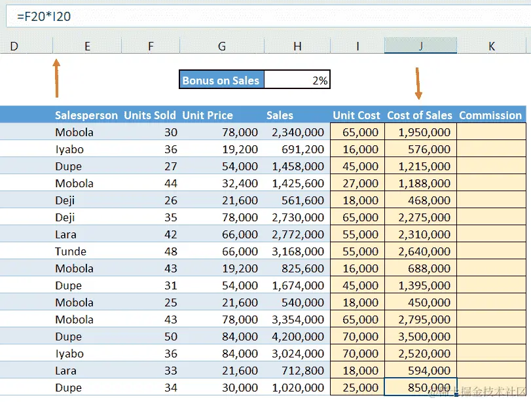Image resolution: width=531 pixels, height=402 pixels.
Task: Select Cost of Sales cell 1,215,000
Action: pos(420,166)
